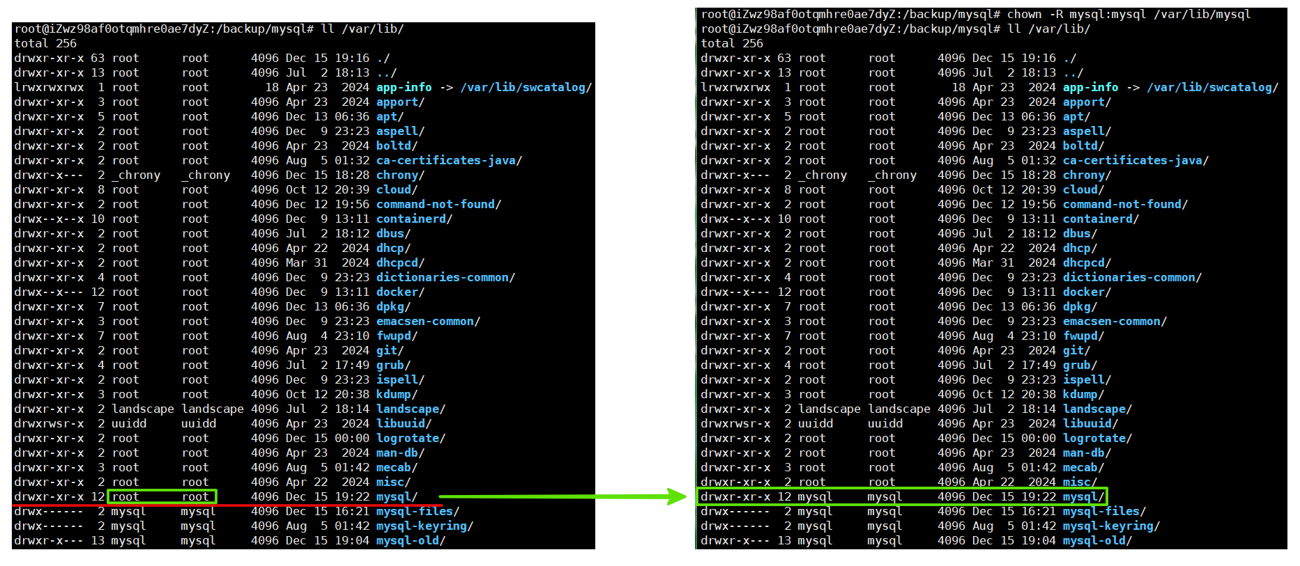Click 'ispell/' directory in right terminal
Viewport: 1300px width, 566px height.
click(x=1087, y=380)
